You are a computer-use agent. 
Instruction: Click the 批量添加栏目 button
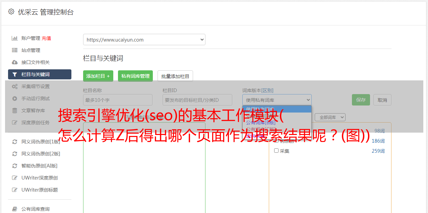pyautogui.click(x=175, y=76)
